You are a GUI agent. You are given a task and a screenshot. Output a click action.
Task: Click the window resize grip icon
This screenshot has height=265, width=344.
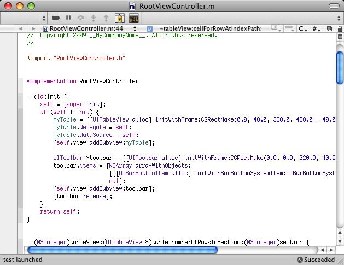(x=341, y=261)
